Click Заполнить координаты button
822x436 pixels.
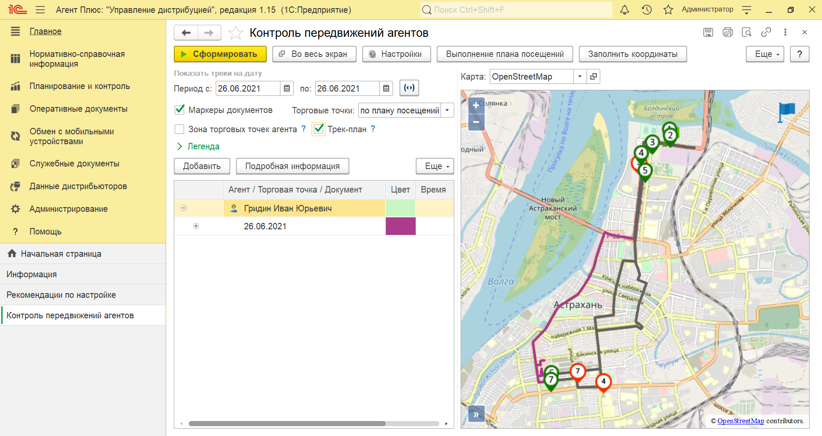pos(633,54)
